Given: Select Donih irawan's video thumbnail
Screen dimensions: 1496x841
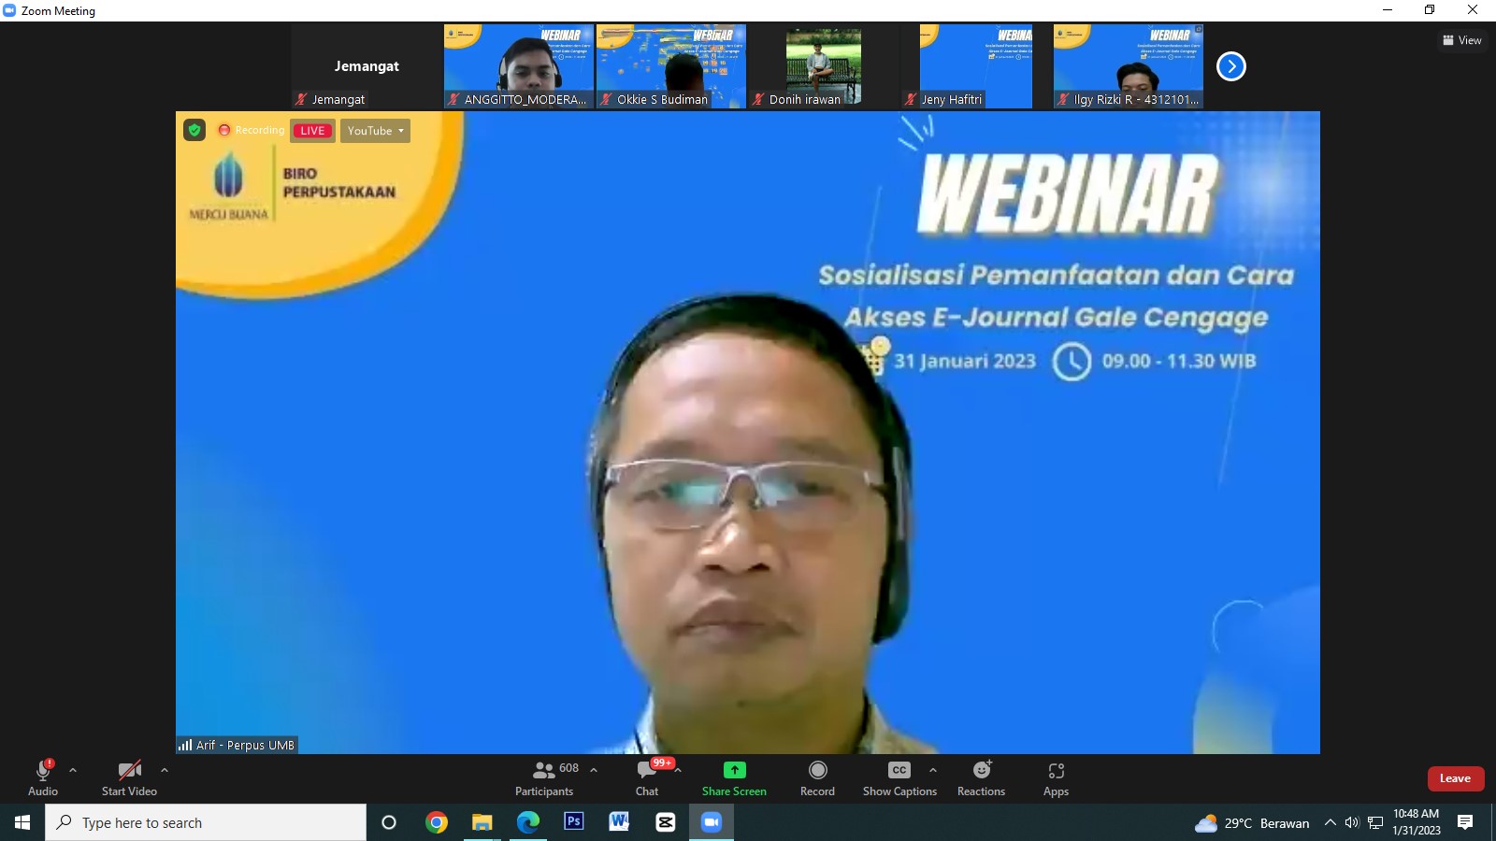Looking at the screenshot, I should click(x=823, y=65).
